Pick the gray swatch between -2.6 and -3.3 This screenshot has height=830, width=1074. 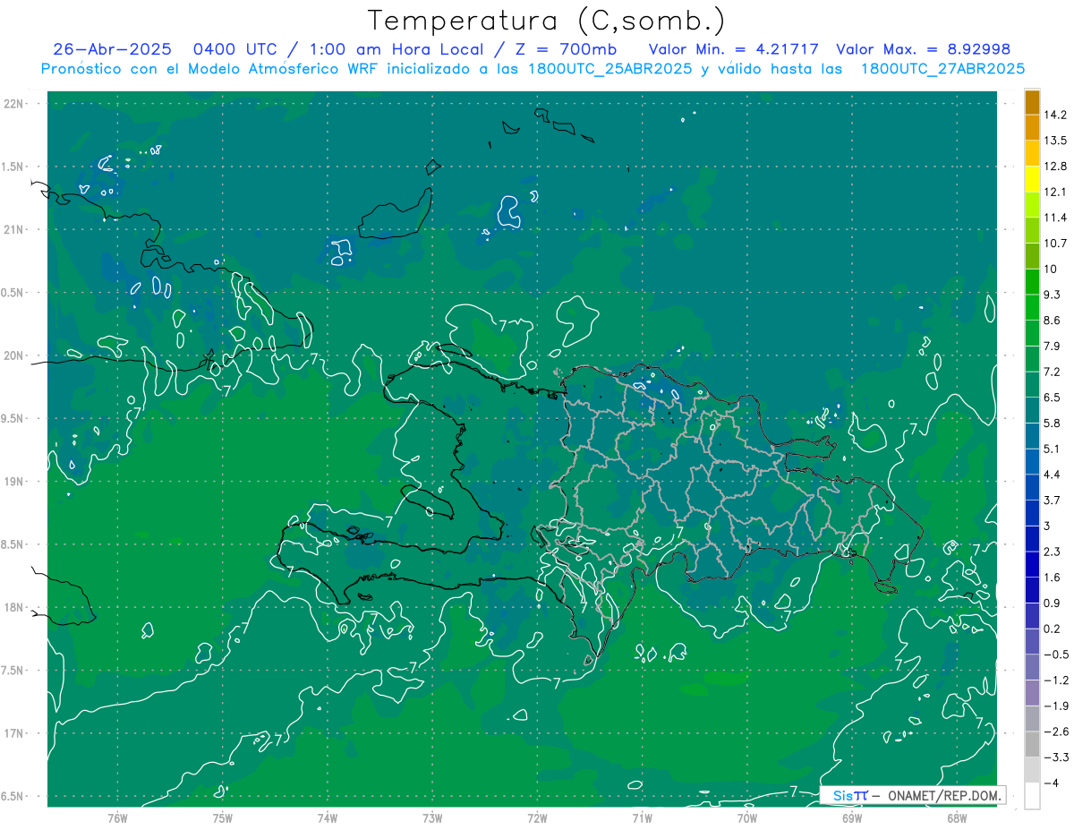pos(1032,744)
